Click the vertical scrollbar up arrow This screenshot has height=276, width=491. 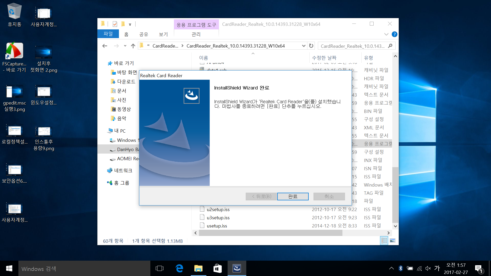395,56
